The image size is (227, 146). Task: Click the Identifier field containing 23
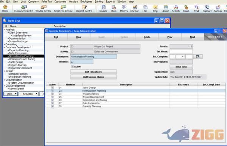point(82,62)
